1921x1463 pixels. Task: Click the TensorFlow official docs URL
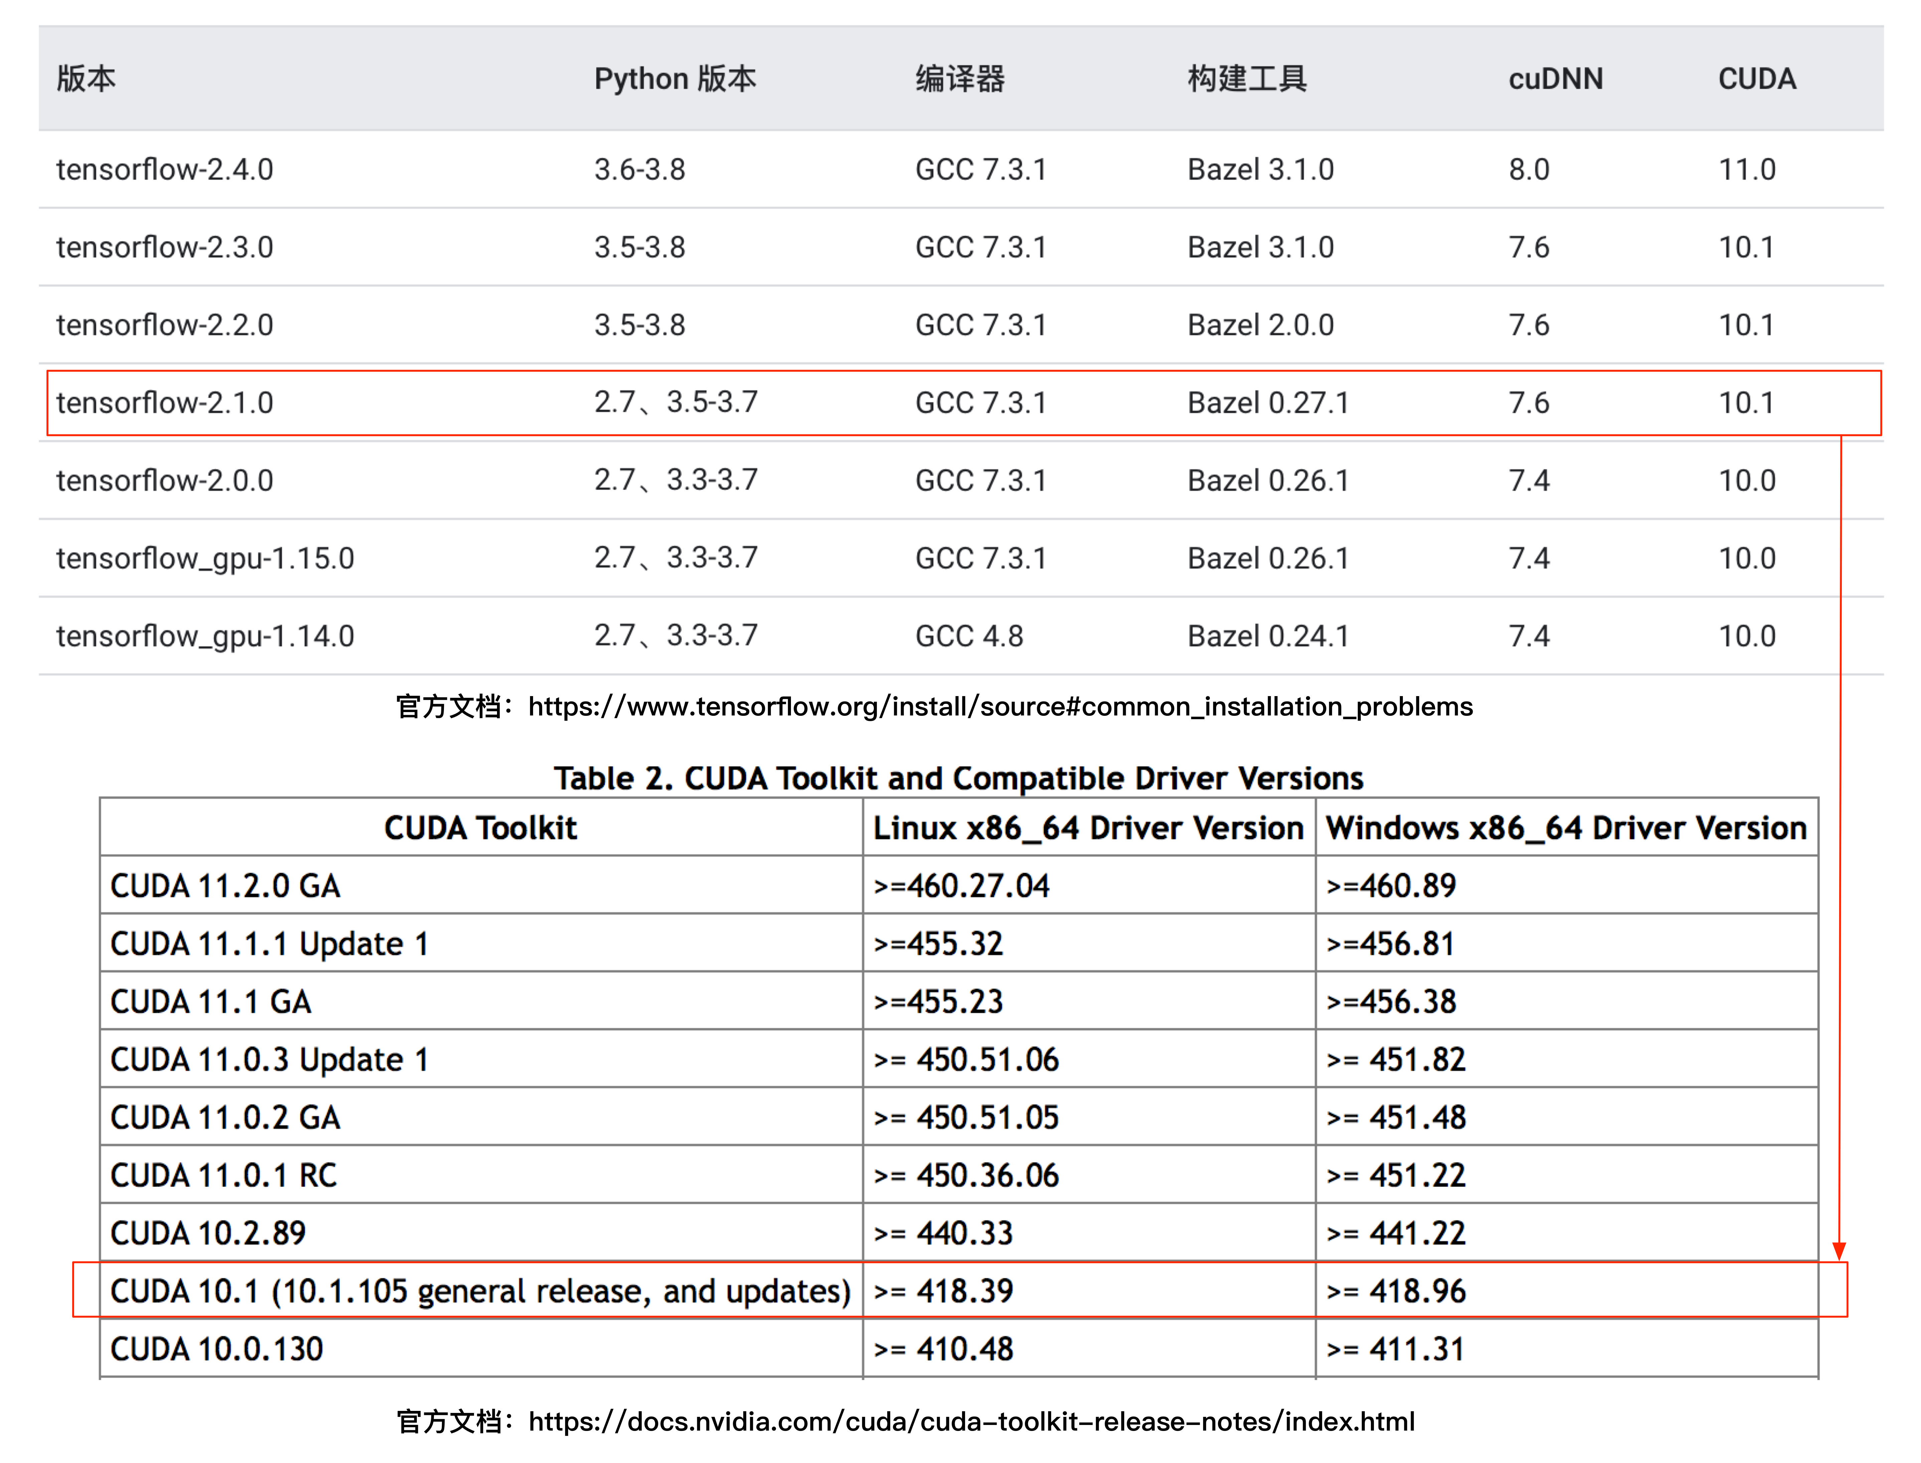(x=1000, y=706)
